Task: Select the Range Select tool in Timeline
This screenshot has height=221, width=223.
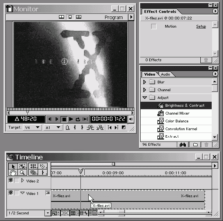Action: 22,166
